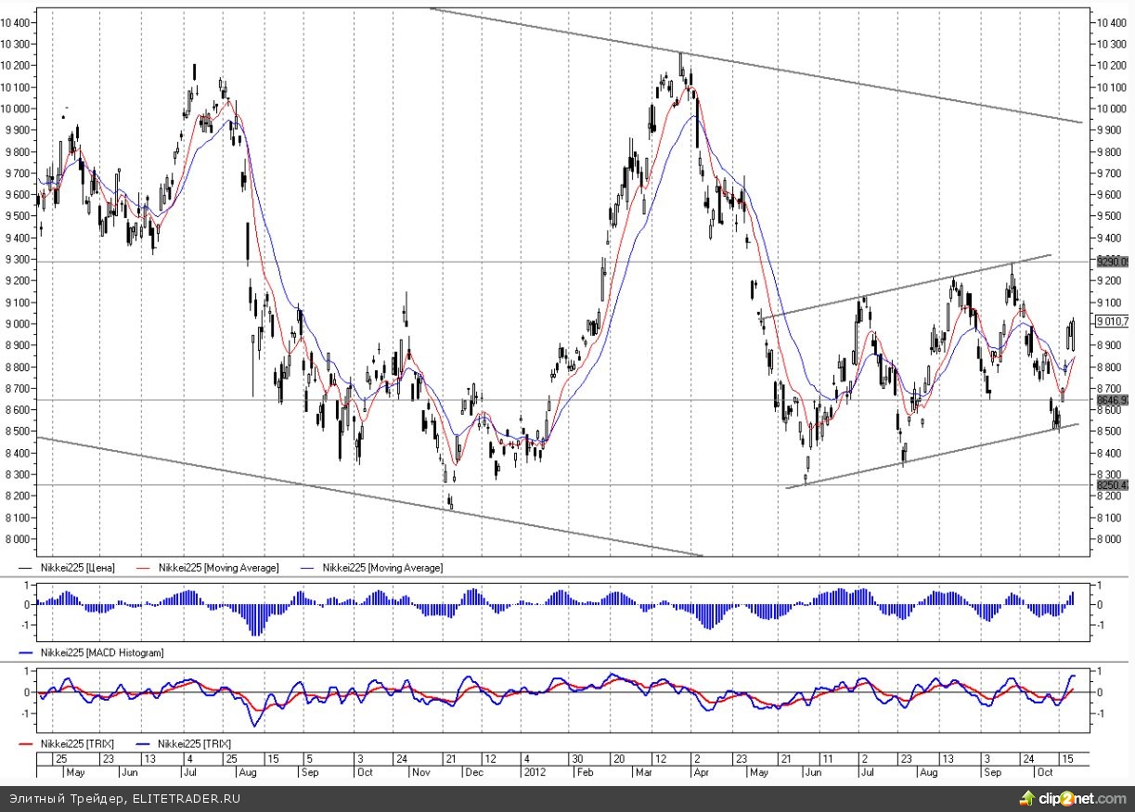Select the blue Nikkei225 [TRIX] legend entry
Screen dimensions: 1135x812
(193, 743)
